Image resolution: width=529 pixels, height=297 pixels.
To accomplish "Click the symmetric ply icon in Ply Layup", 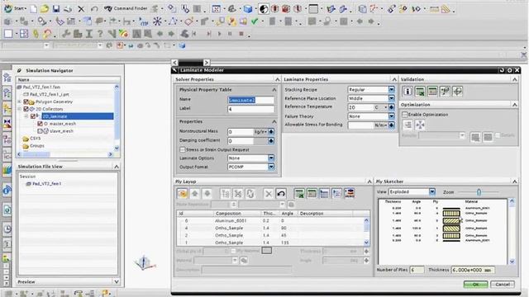I will 226,194.
